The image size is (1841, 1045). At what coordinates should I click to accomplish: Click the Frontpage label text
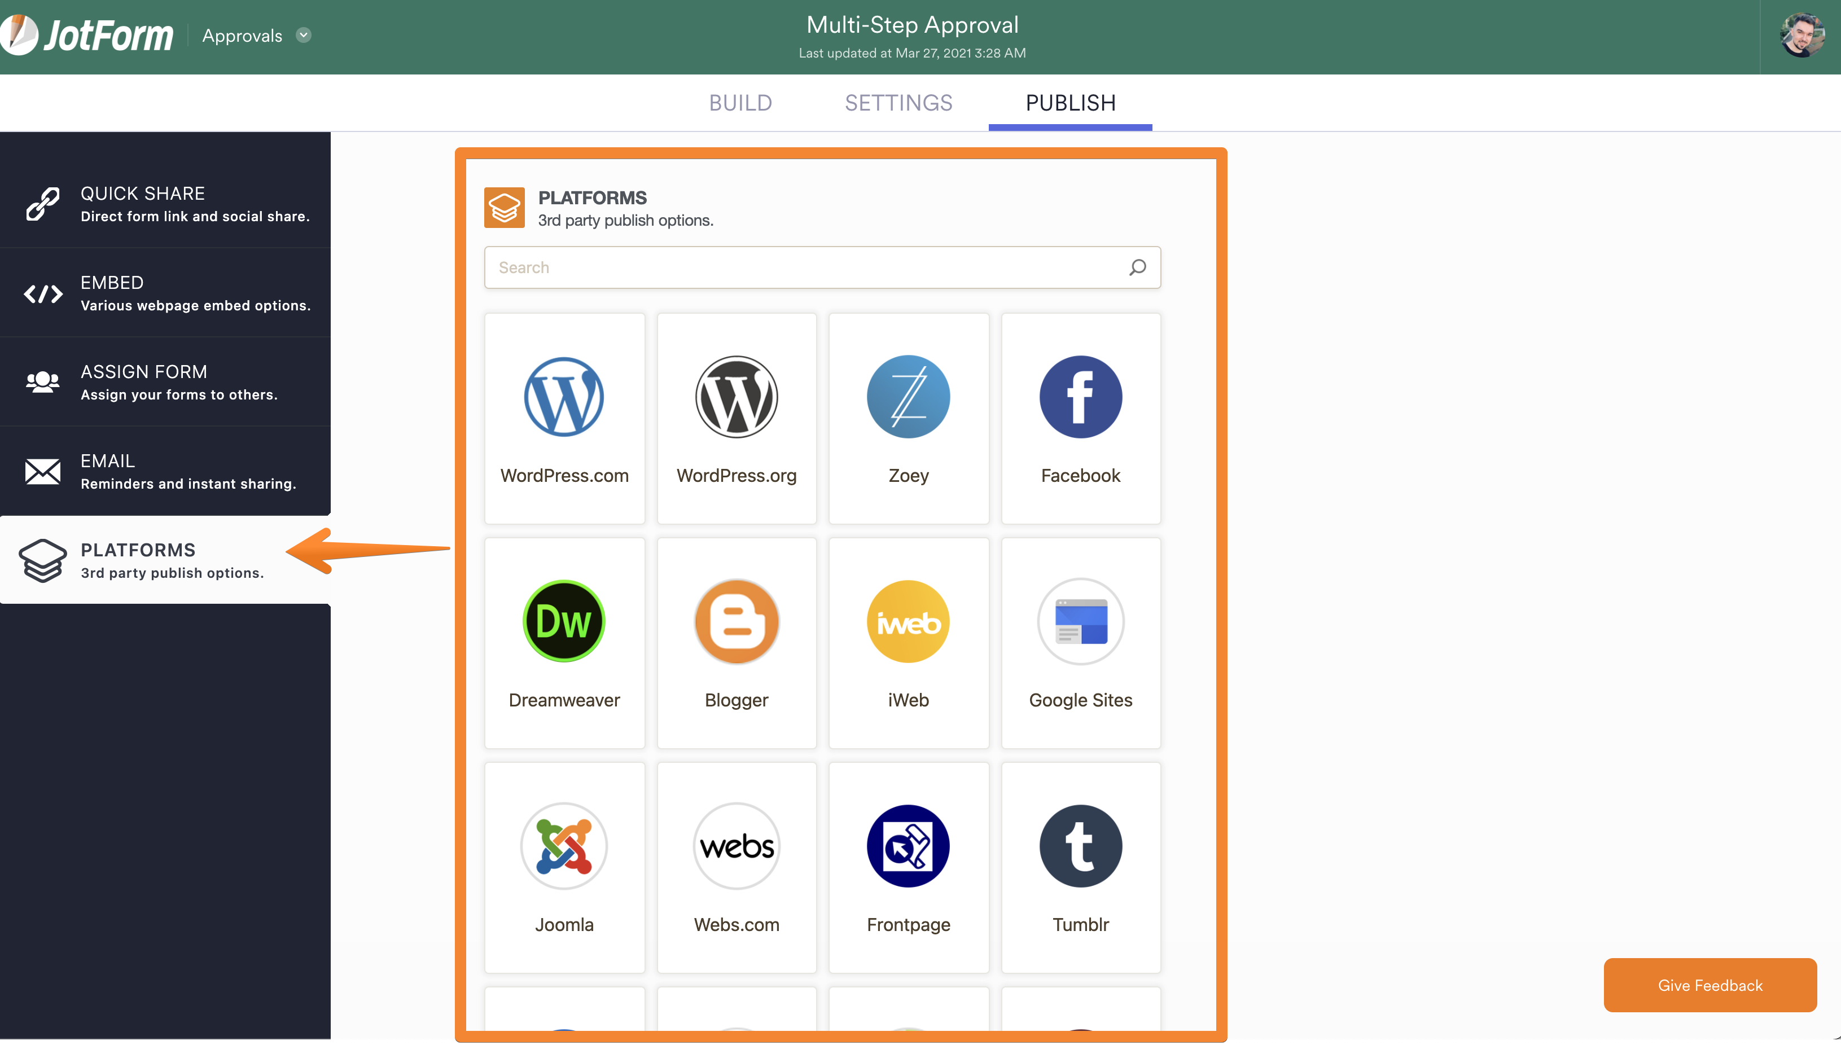click(x=908, y=924)
